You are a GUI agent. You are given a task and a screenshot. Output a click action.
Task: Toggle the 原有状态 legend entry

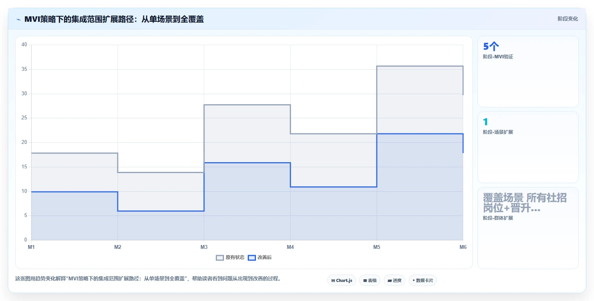(x=230, y=257)
